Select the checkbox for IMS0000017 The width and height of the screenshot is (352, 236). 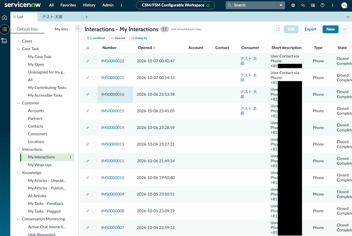click(x=94, y=78)
